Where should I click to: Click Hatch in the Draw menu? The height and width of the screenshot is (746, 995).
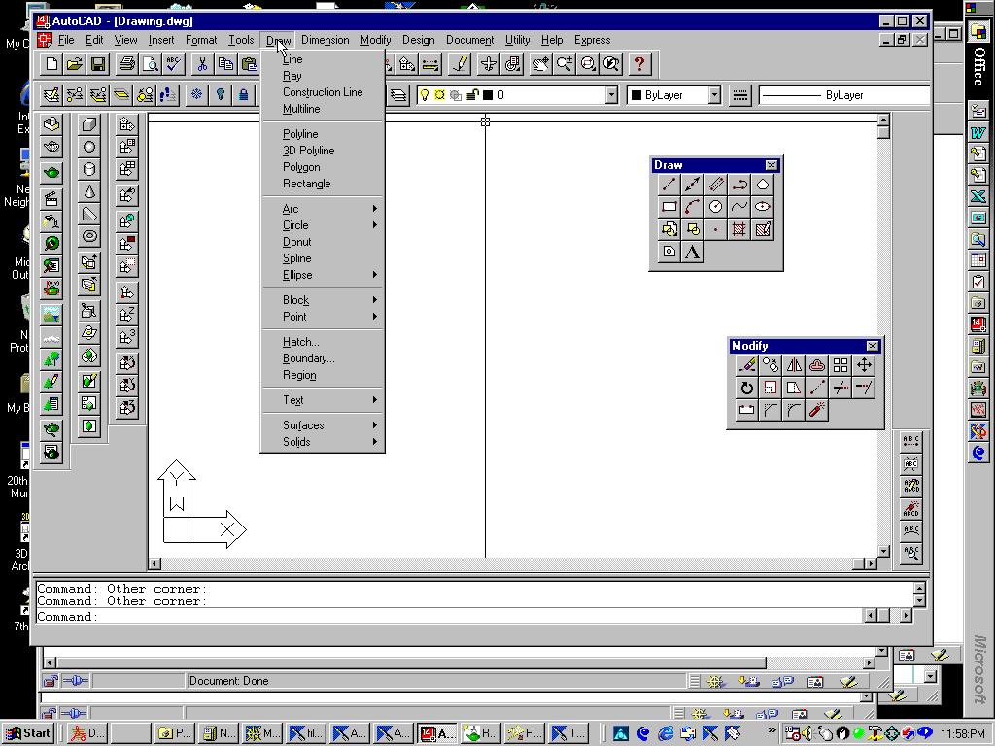[299, 341]
